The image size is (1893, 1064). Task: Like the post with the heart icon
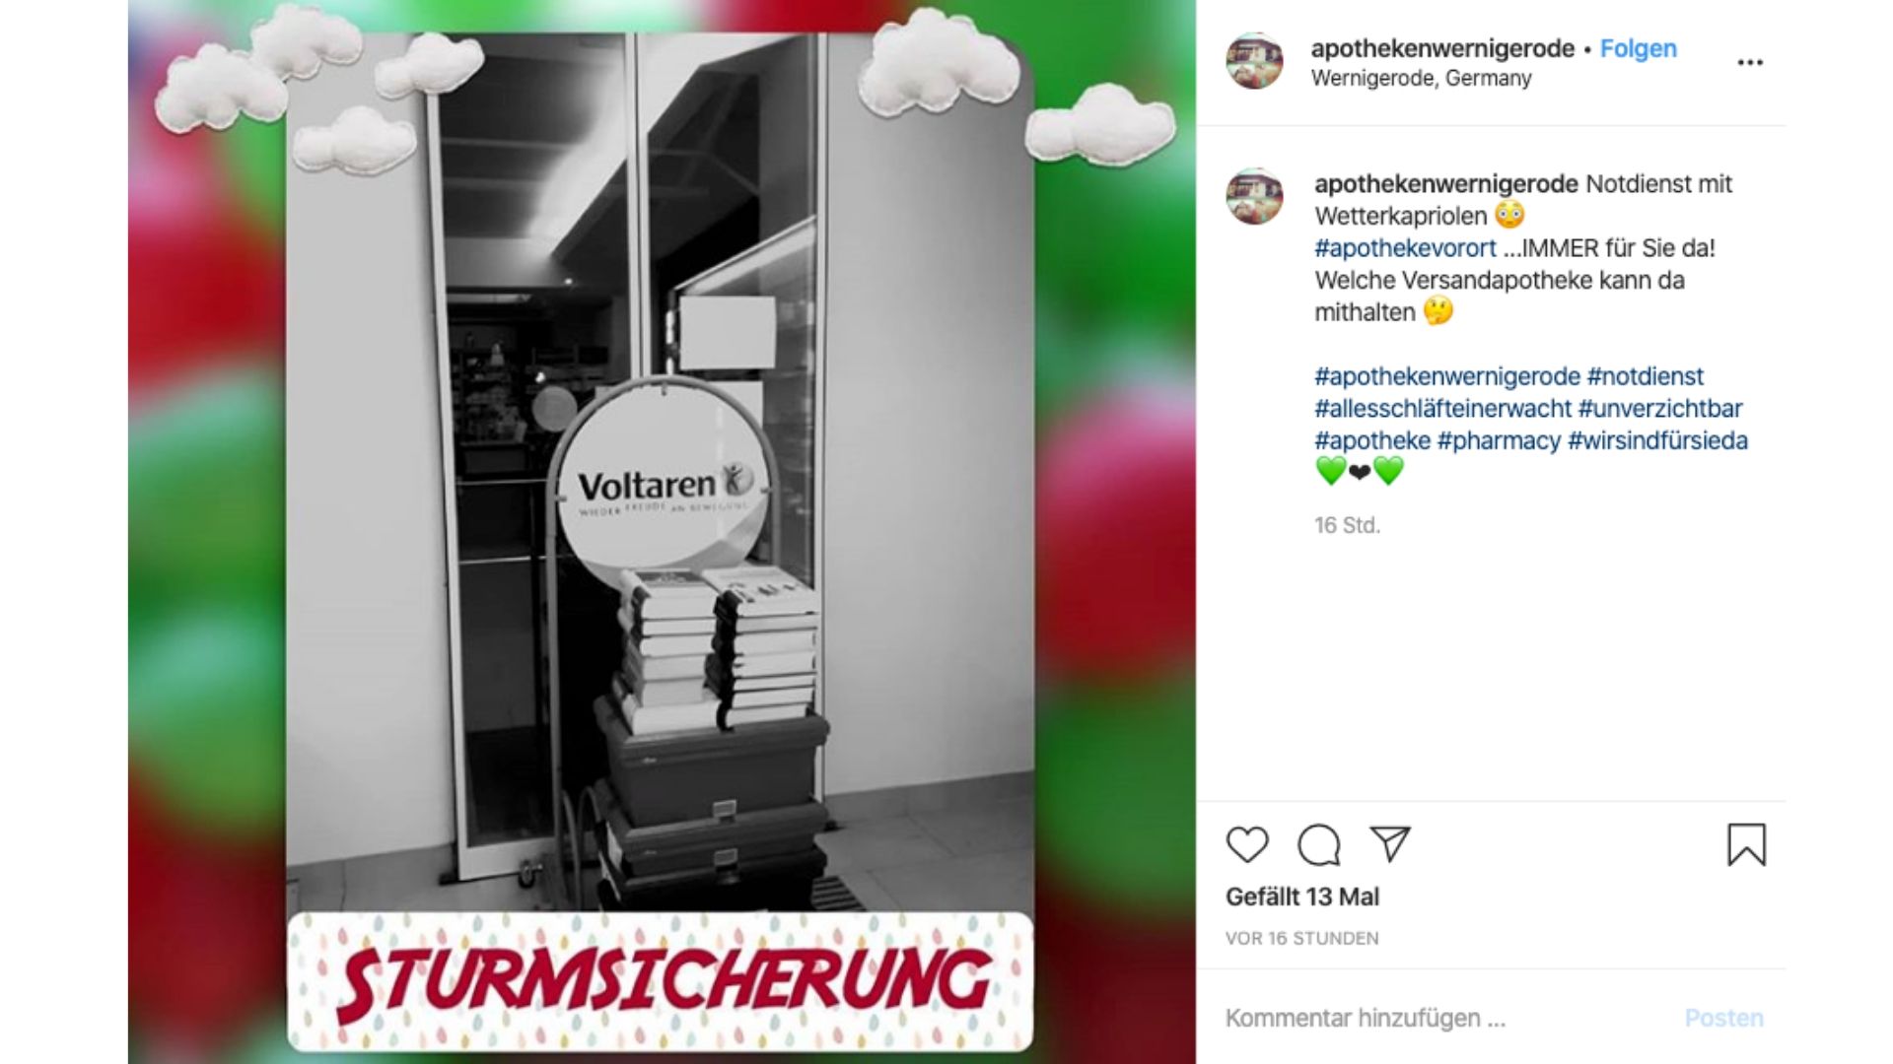tap(1247, 845)
